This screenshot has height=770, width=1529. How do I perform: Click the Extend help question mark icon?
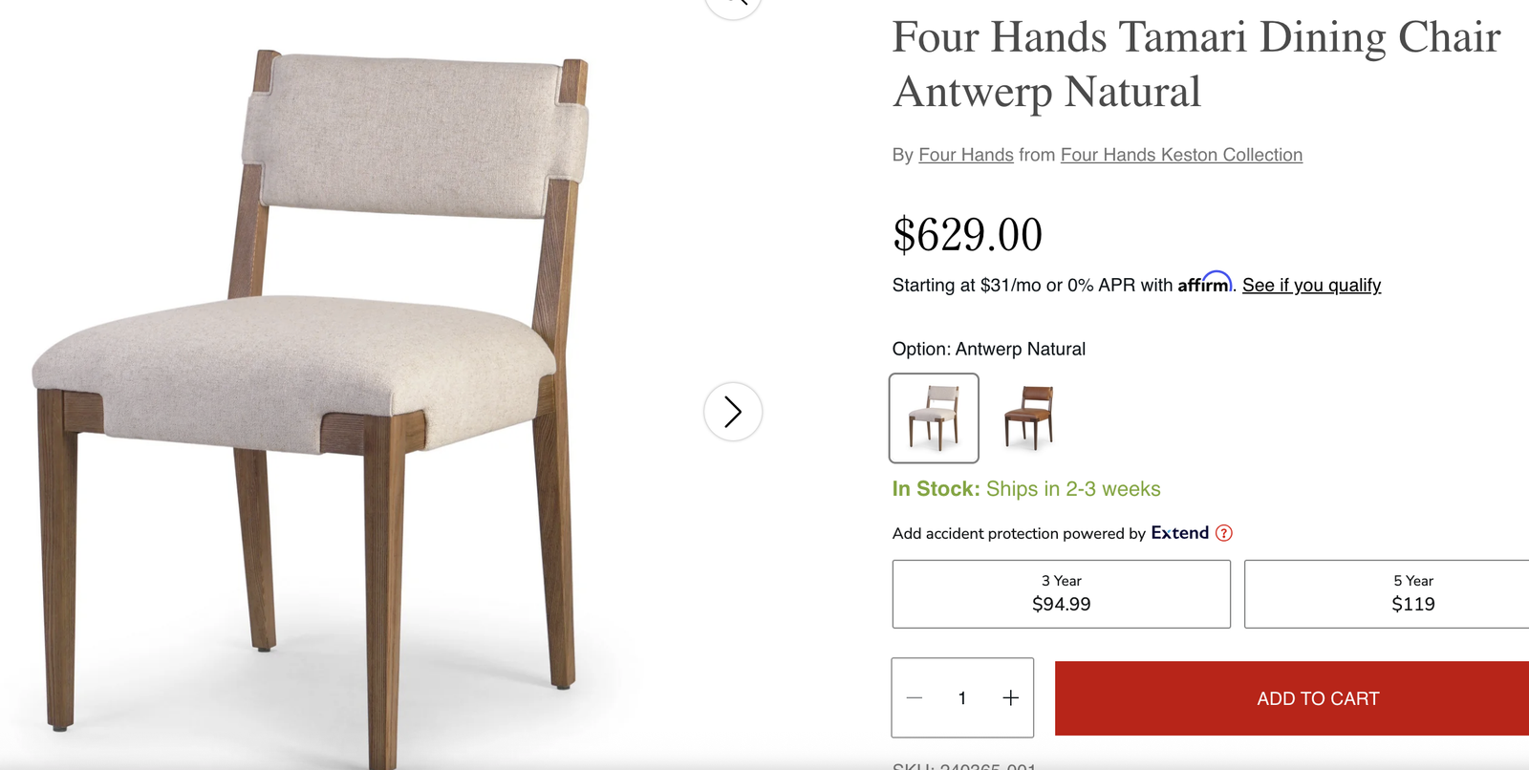[x=1224, y=533]
